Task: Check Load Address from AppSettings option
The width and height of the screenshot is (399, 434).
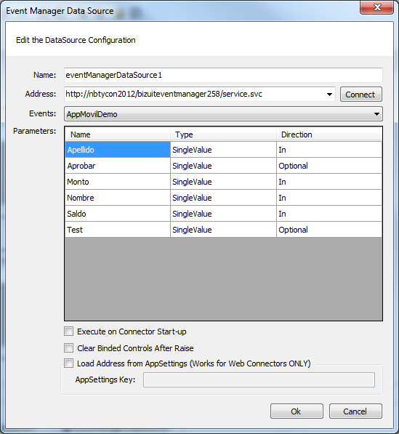Action: click(68, 363)
